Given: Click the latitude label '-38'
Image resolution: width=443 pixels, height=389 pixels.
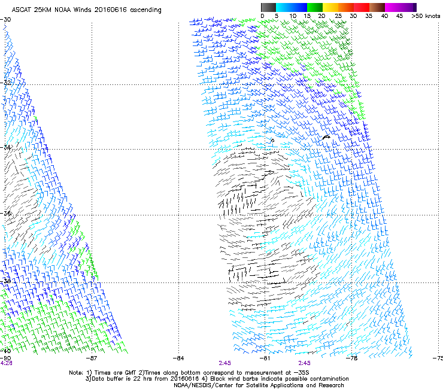Looking at the screenshot, I should (5, 281).
